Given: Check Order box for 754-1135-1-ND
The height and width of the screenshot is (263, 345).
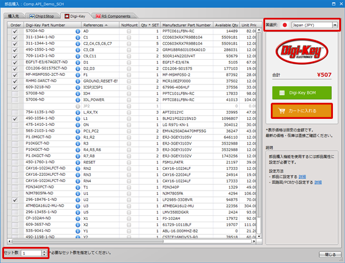Looking at the screenshot, I should point(15,113).
